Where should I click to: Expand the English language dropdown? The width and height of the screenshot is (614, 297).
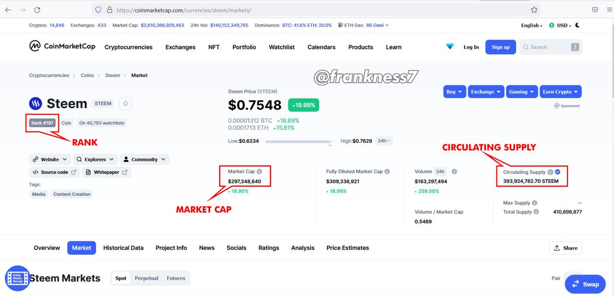(531, 25)
